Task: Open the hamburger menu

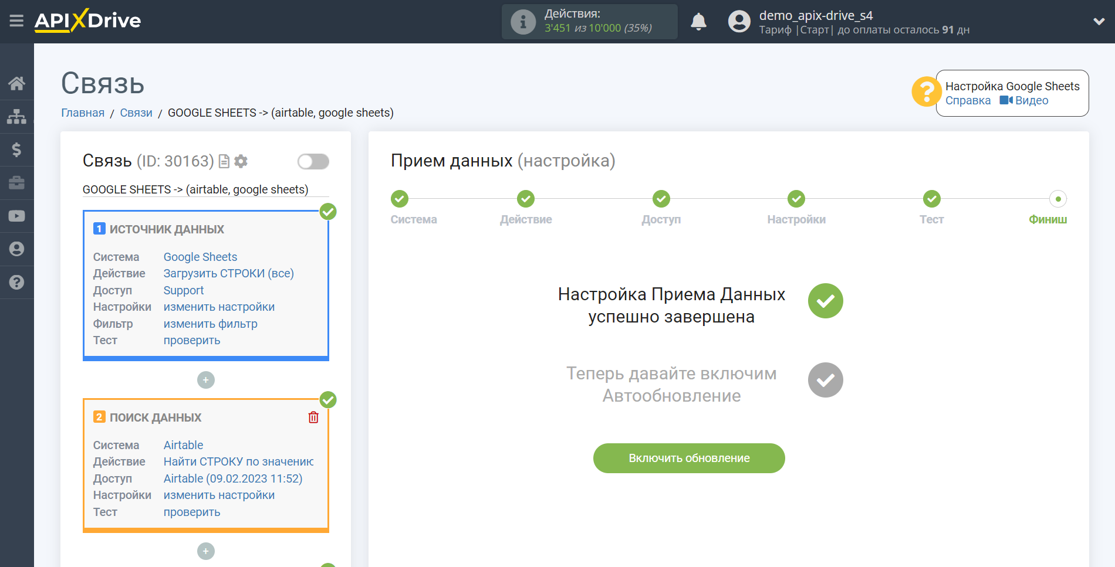Action: tap(16, 21)
